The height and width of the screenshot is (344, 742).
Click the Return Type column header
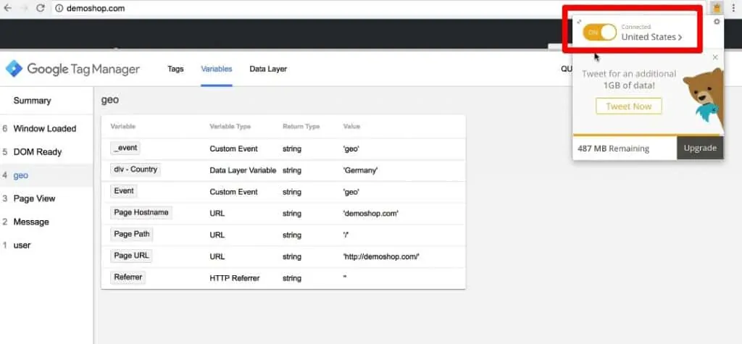[x=301, y=126]
